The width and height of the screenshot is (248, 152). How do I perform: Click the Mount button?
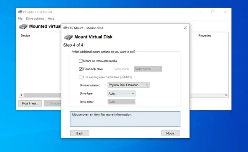pyautogui.click(x=170, y=133)
